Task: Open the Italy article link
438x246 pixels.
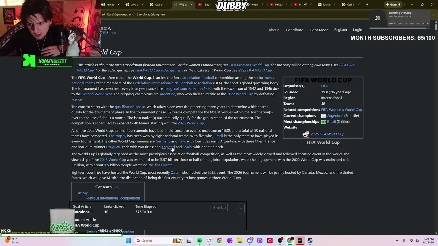Action: (x=181, y=141)
